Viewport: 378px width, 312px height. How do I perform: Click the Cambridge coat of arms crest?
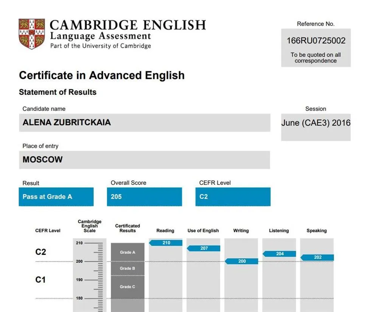click(32, 34)
